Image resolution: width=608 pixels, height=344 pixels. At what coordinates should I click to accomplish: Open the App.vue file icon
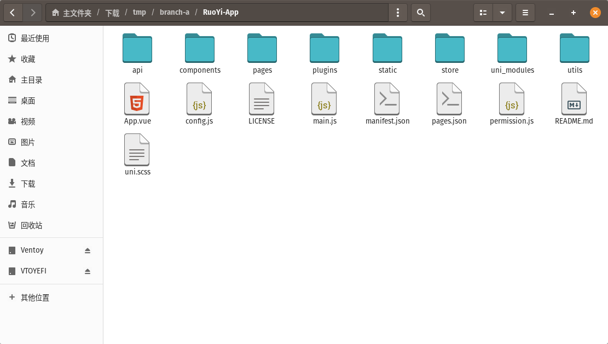pyautogui.click(x=137, y=99)
